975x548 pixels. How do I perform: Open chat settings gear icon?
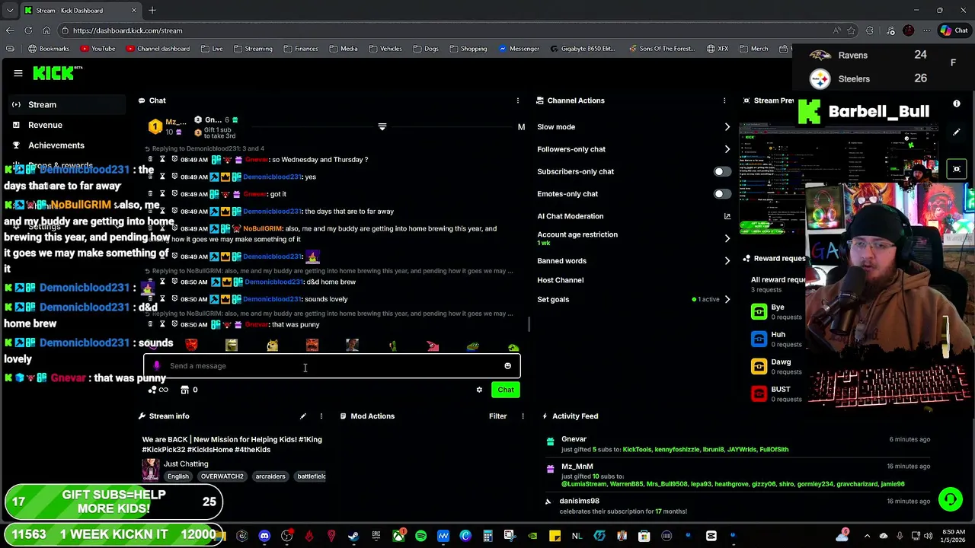point(479,390)
